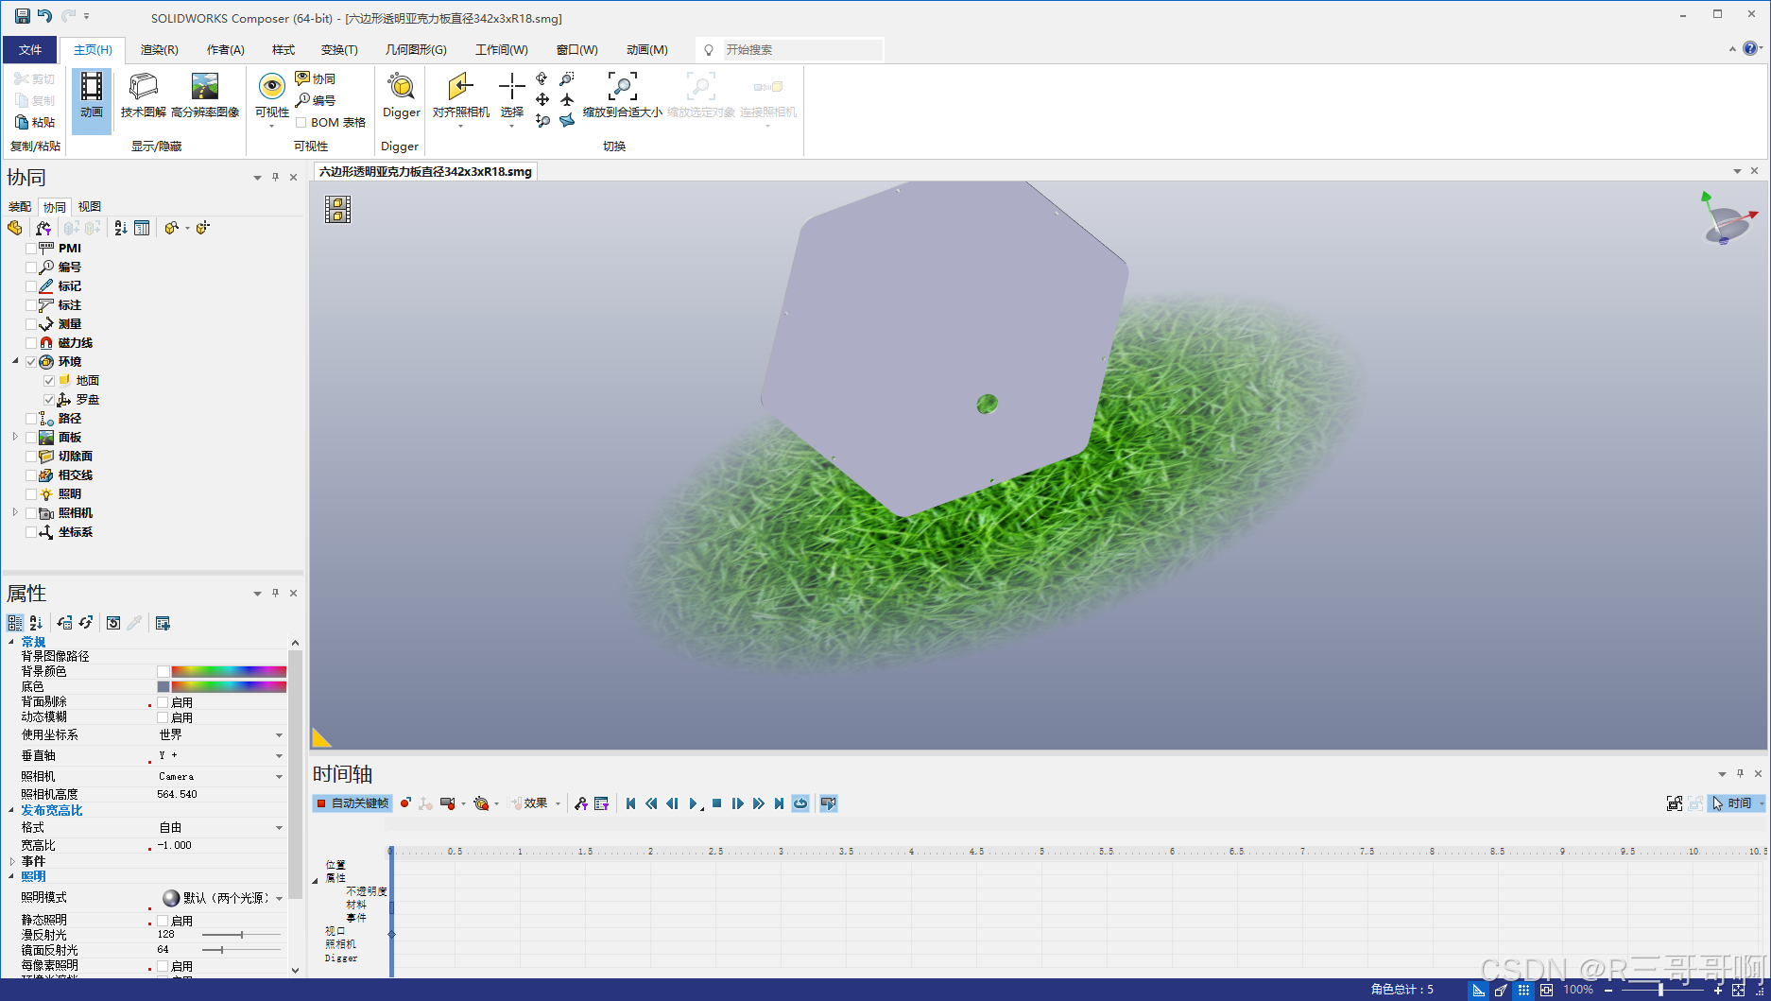Viewport: 1771px width, 1001px height.
Task: Open the 窗口(W) menu
Action: point(576,49)
